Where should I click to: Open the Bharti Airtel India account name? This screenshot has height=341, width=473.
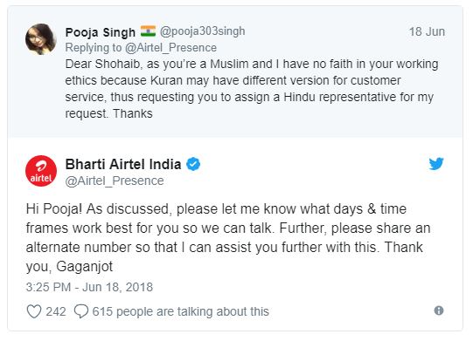(x=123, y=164)
